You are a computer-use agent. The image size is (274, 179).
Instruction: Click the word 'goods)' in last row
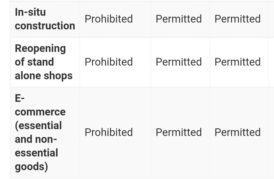pyautogui.click(x=31, y=167)
